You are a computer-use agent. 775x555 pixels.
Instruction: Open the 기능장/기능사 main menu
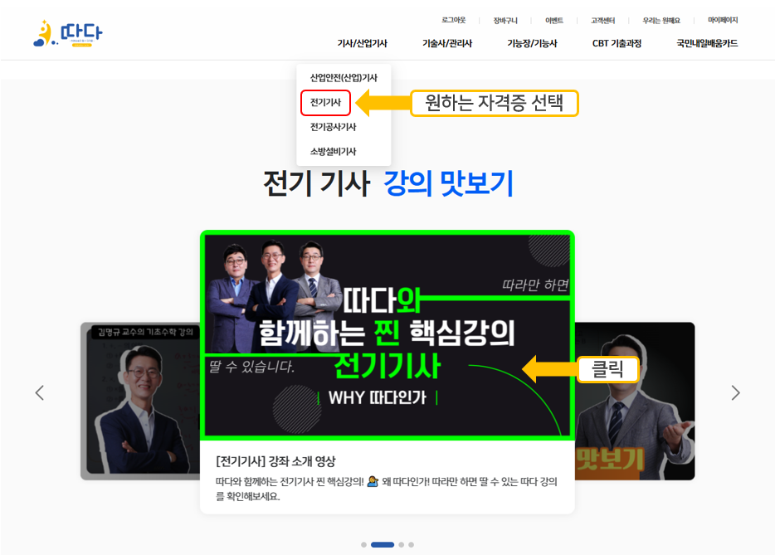(533, 43)
